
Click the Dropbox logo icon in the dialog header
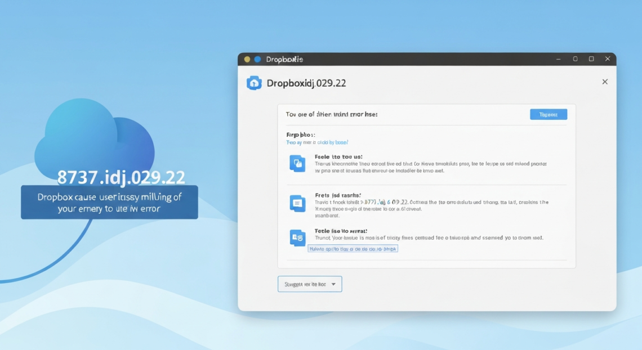coord(255,83)
